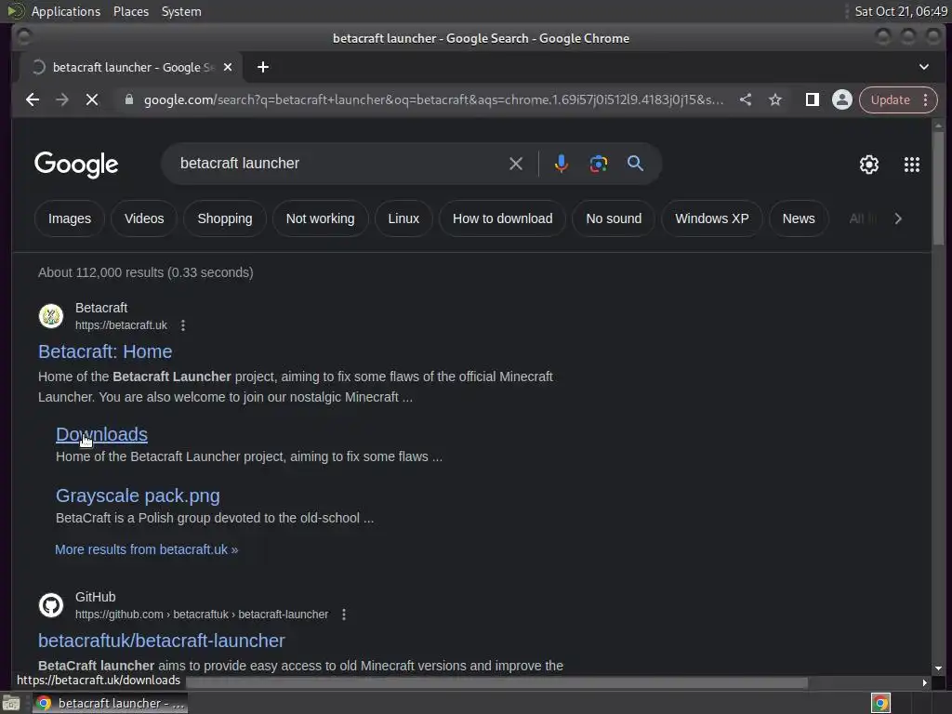The width and height of the screenshot is (952, 714).
Task: Open site info via lock icon
Action: click(128, 99)
